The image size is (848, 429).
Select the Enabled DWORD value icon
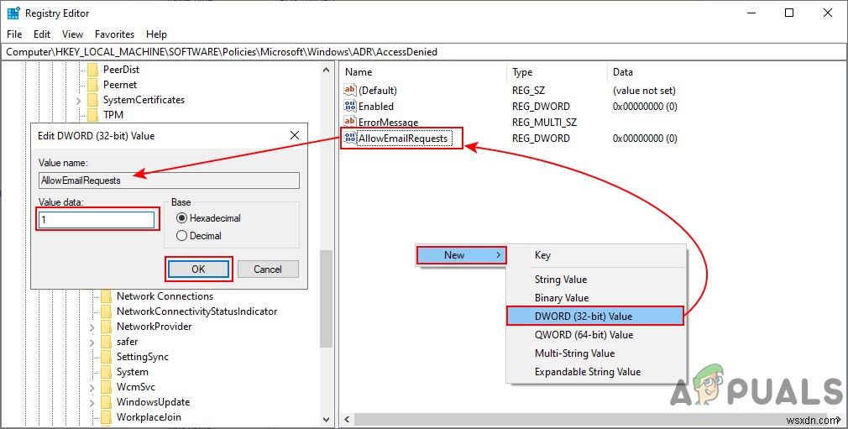tap(350, 106)
